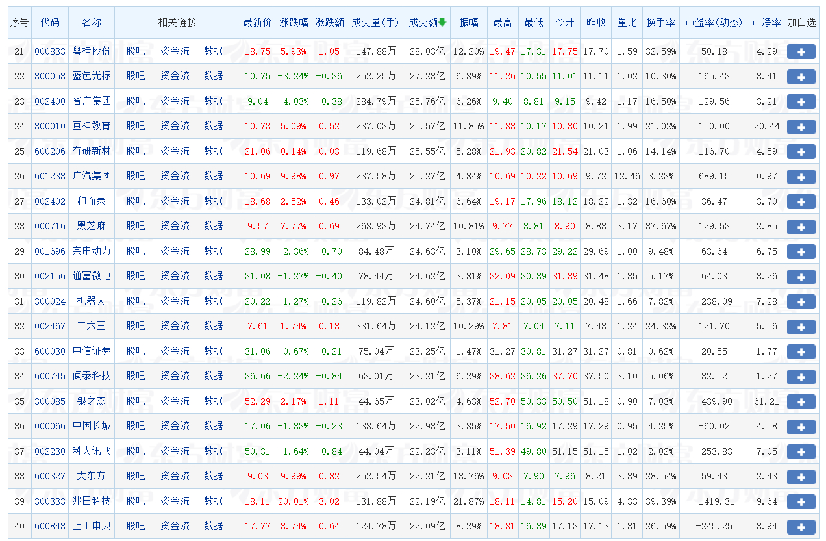Click 331.64万 volume of 二六三
This screenshot has height=541, width=826.
coord(376,326)
